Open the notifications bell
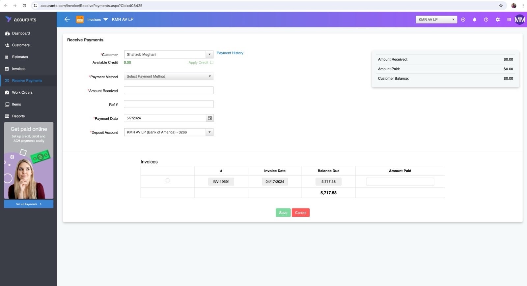The width and height of the screenshot is (527, 286). pyautogui.click(x=475, y=19)
